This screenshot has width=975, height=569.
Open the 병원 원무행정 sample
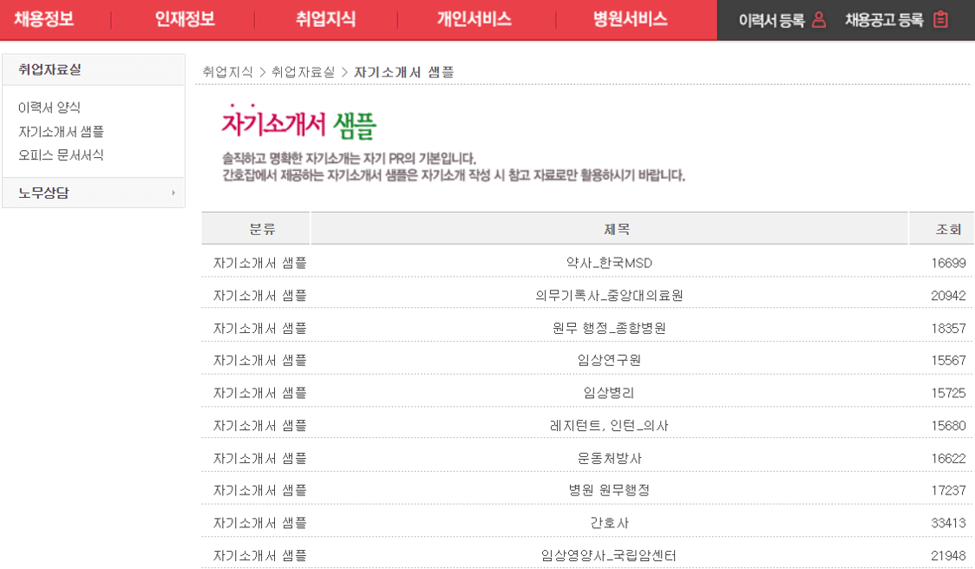[x=609, y=490]
